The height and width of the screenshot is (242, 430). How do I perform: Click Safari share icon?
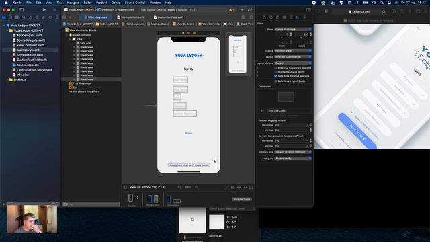pyautogui.click(x=402, y=11)
